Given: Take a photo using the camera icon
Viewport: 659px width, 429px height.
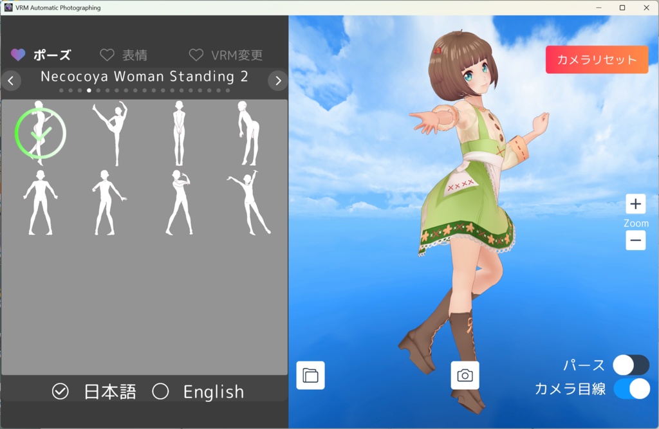Looking at the screenshot, I should (x=465, y=376).
